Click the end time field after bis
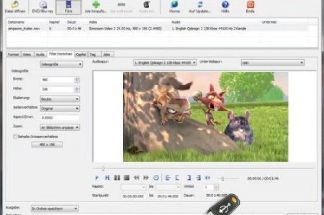The width and height of the screenshot is (324, 215). coord(168,196)
